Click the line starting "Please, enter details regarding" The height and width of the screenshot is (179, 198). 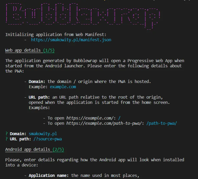tap(95, 160)
